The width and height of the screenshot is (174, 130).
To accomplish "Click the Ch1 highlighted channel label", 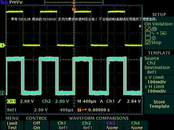I will click(11, 101).
